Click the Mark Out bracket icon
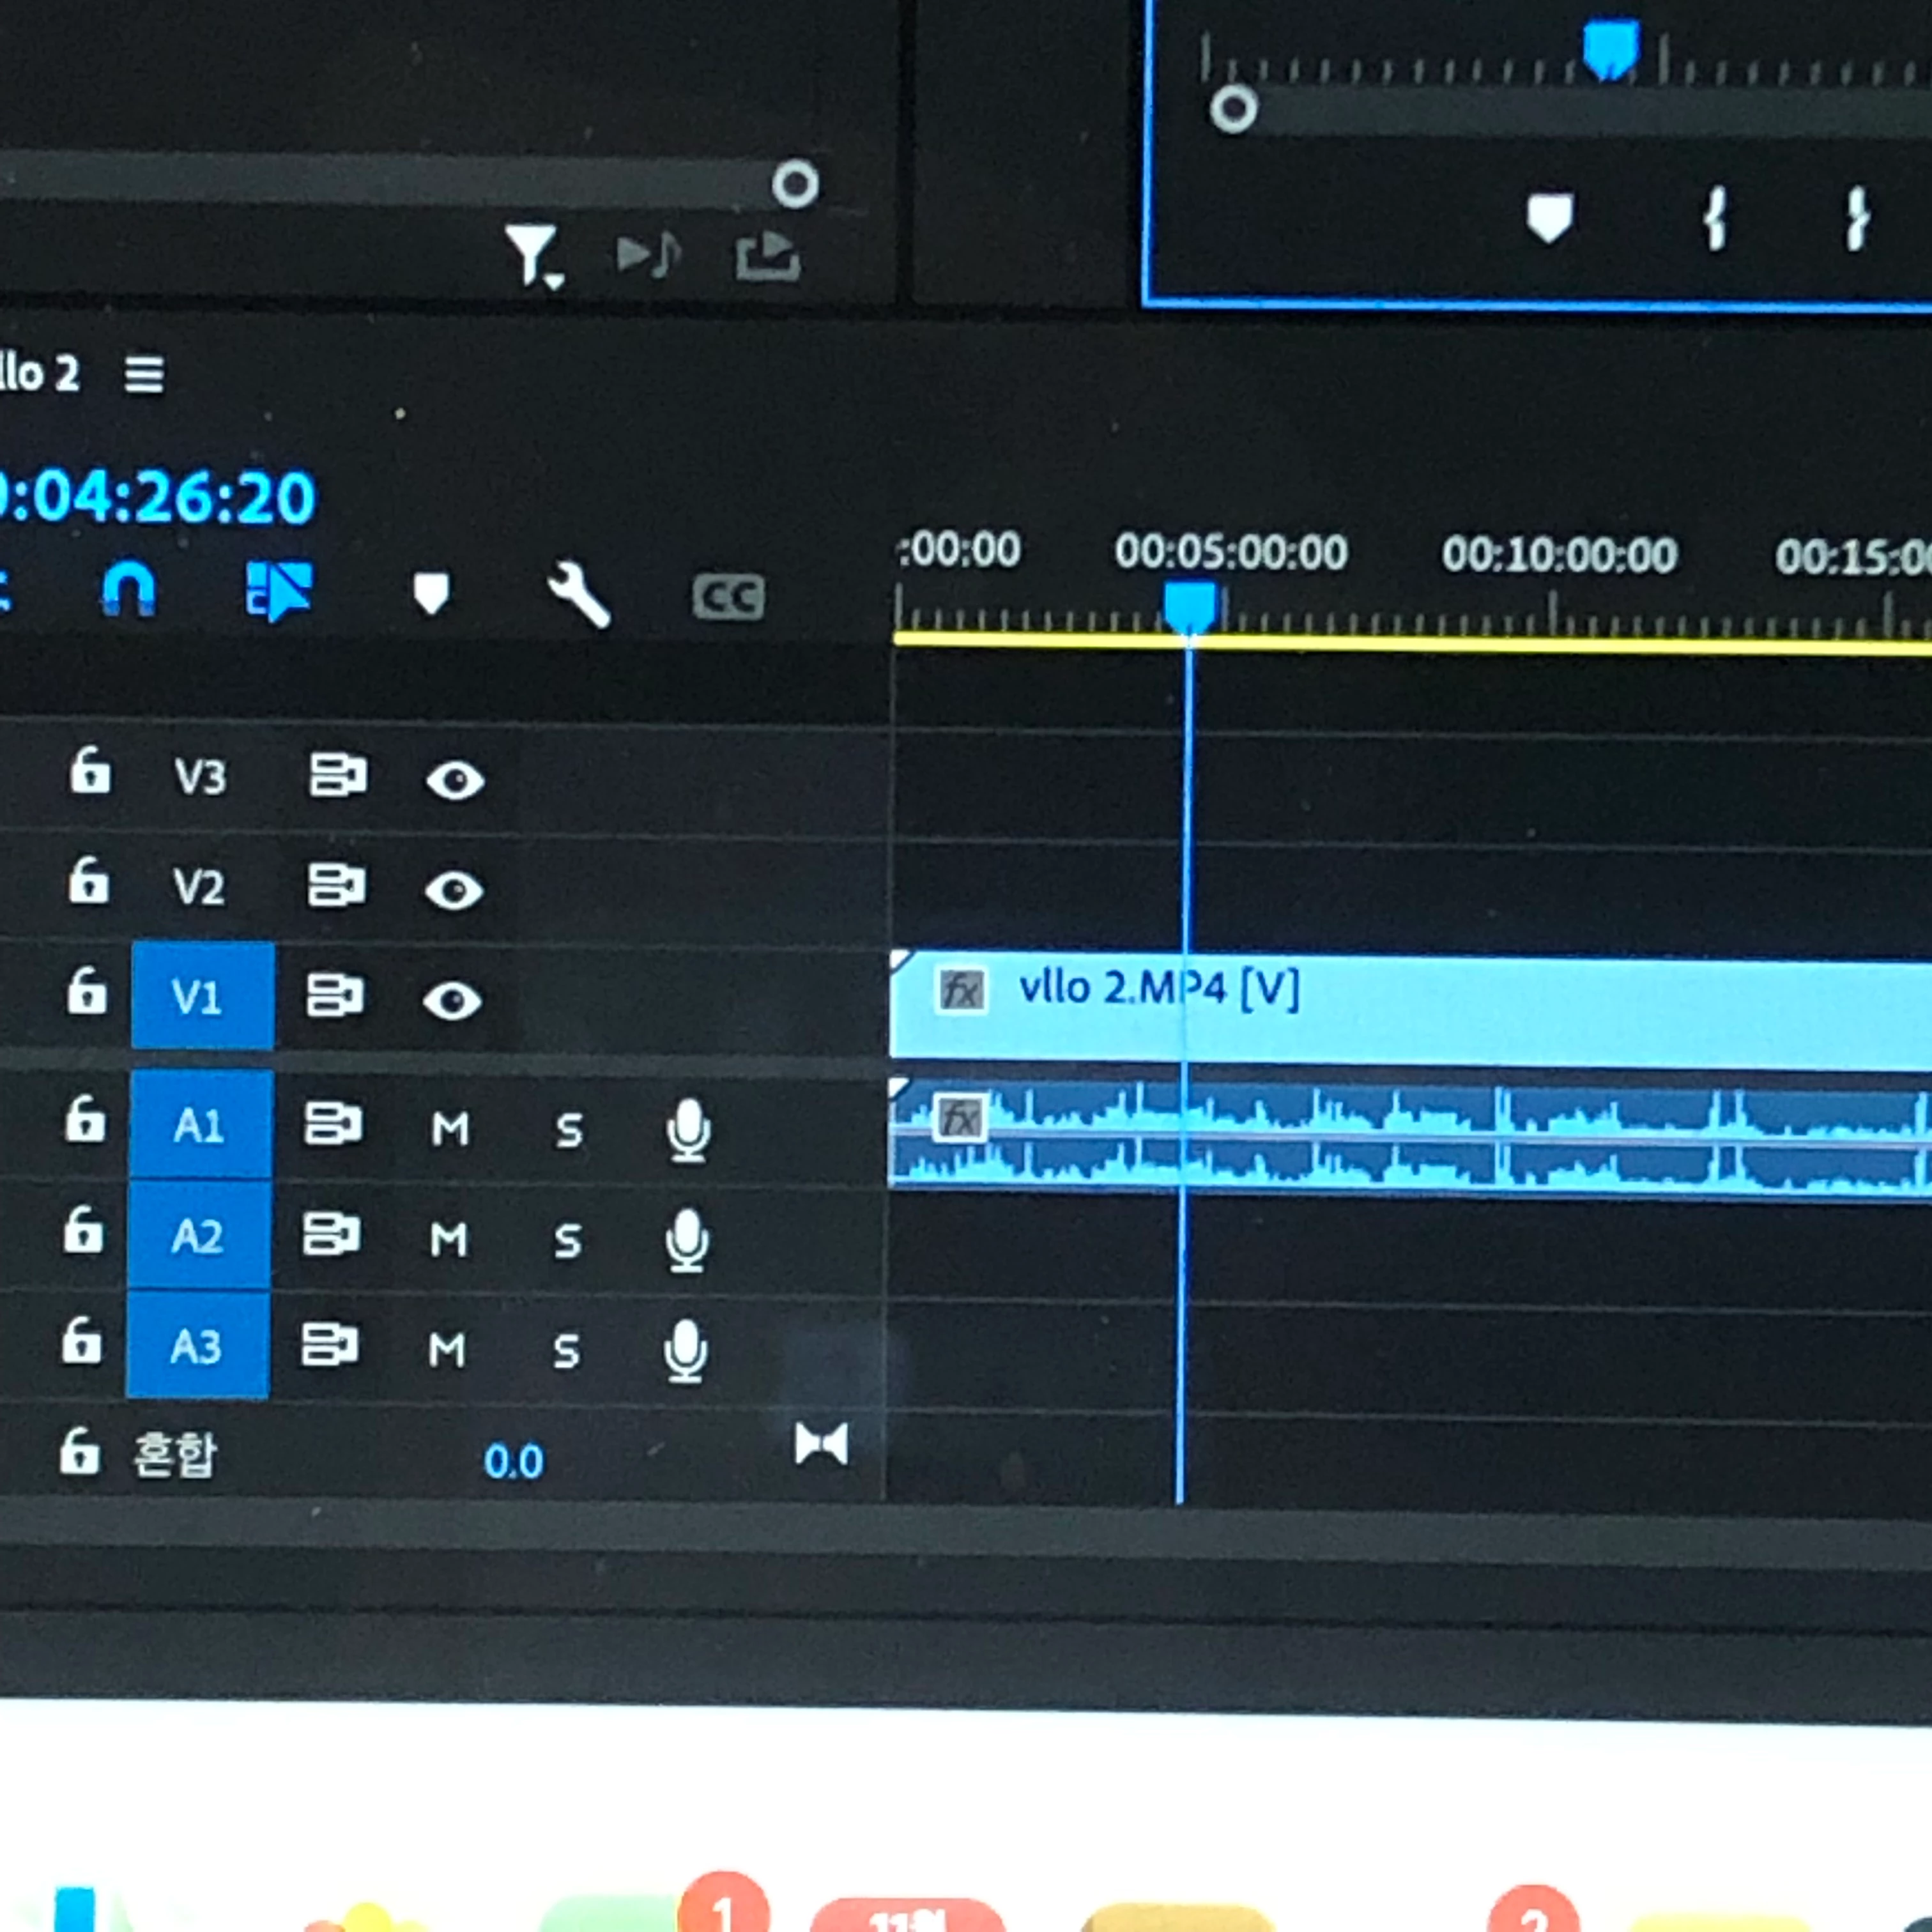Screen dimensions: 1932x1932 pyautogui.click(x=1856, y=218)
